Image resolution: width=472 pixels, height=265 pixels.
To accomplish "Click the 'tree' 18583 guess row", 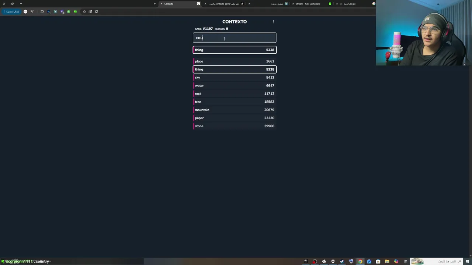I will [235, 102].
